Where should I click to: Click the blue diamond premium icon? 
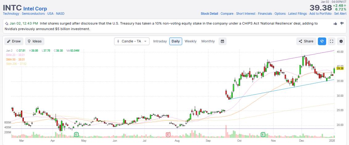click(x=322, y=41)
